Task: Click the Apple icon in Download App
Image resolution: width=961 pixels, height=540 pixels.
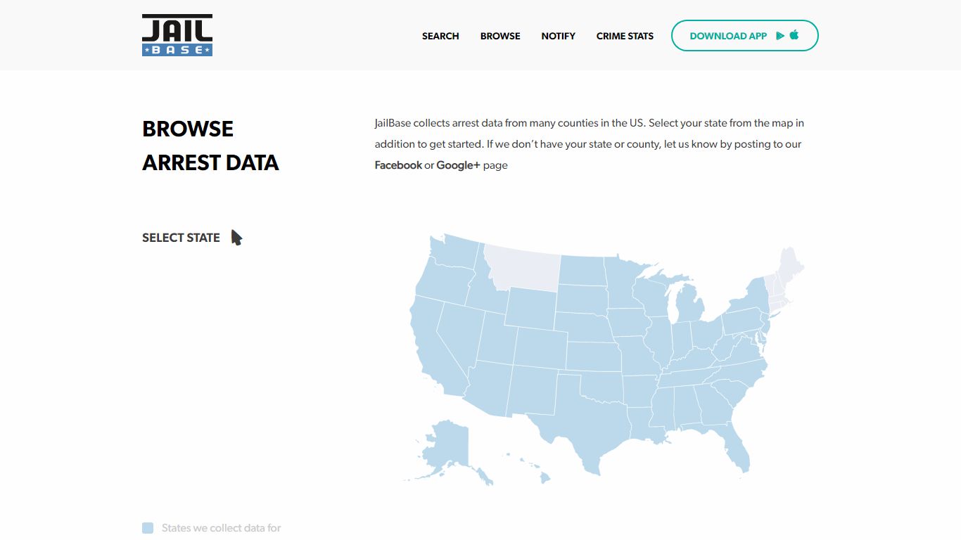Action: click(x=794, y=34)
